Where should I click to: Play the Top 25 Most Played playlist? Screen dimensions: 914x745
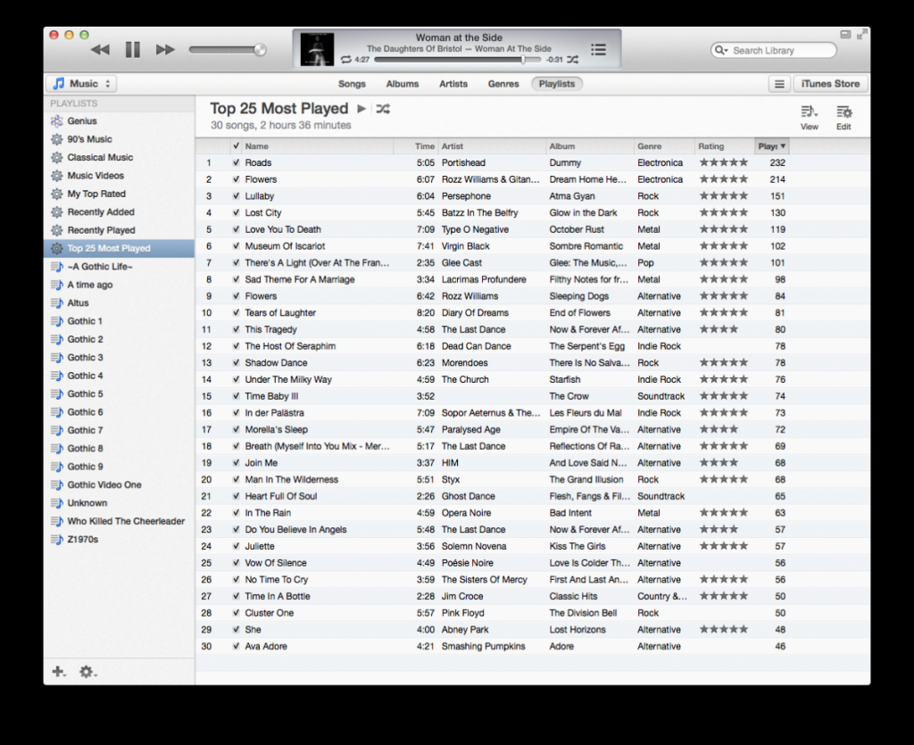coord(361,109)
